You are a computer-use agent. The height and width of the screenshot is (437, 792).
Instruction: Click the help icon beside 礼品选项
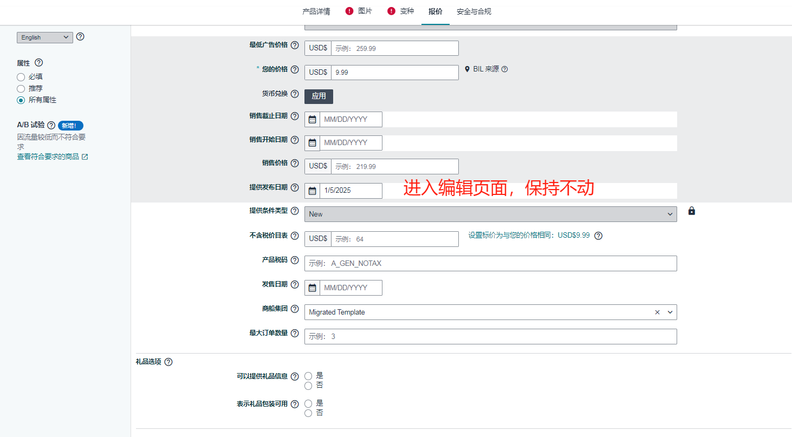pyautogui.click(x=168, y=362)
